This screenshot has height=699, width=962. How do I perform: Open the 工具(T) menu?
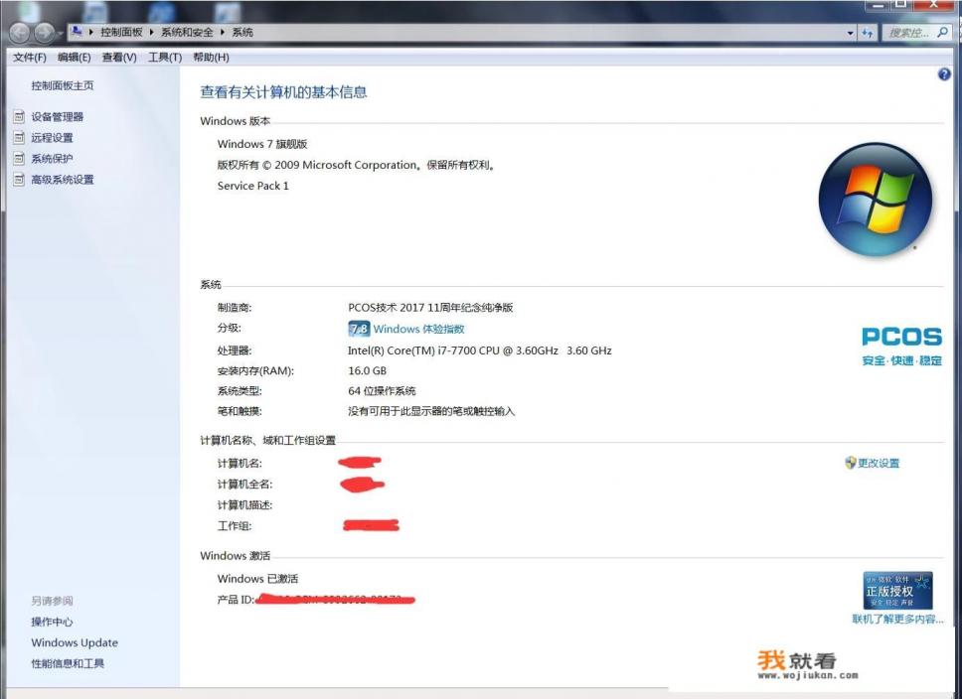(165, 57)
